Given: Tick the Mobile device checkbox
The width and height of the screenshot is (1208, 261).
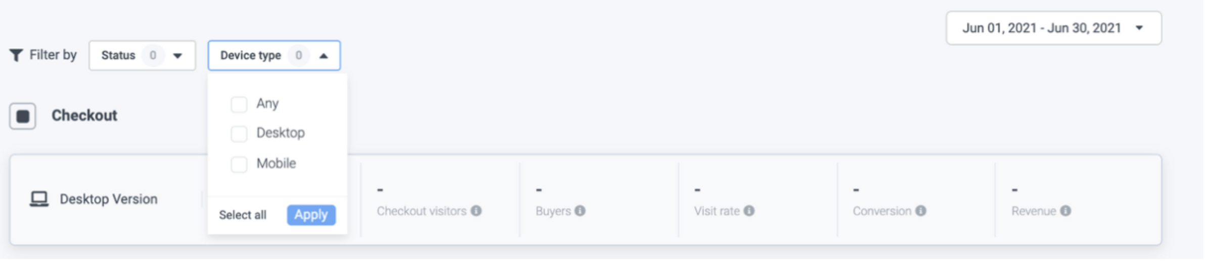Looking at the screenshot, I should [239, 164].
